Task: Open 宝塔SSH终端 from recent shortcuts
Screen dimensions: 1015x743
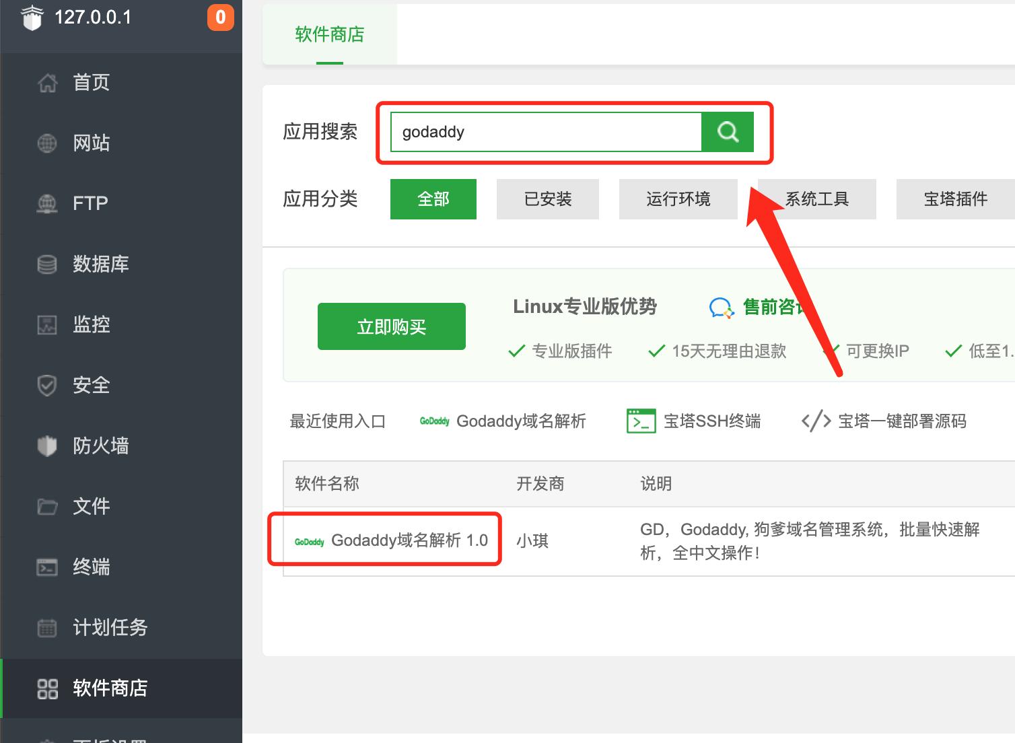Action: click(x=712, y=421)
